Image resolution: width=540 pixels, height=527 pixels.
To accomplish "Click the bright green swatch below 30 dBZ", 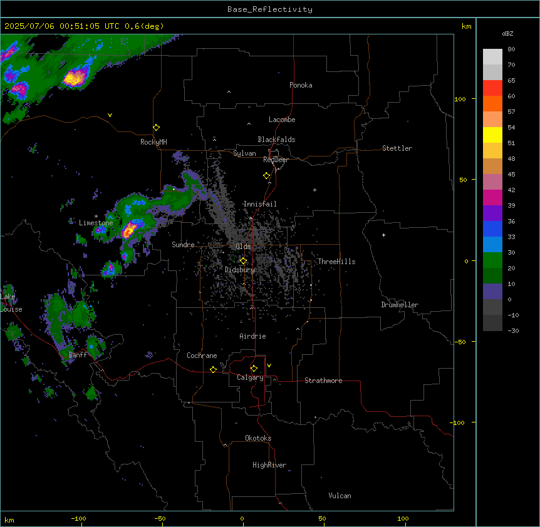I will coord(492,260).
